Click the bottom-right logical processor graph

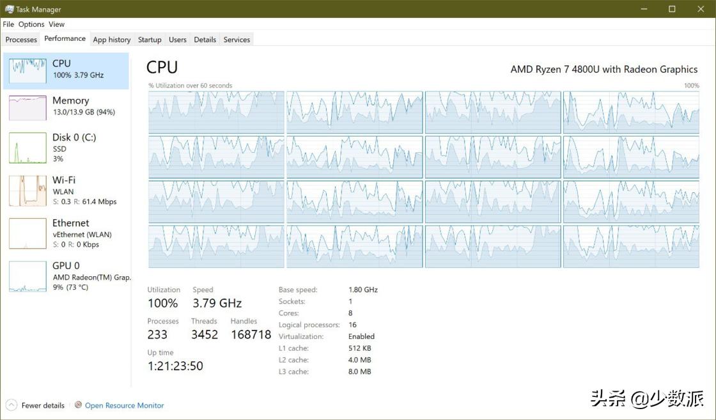pos(631,247)
